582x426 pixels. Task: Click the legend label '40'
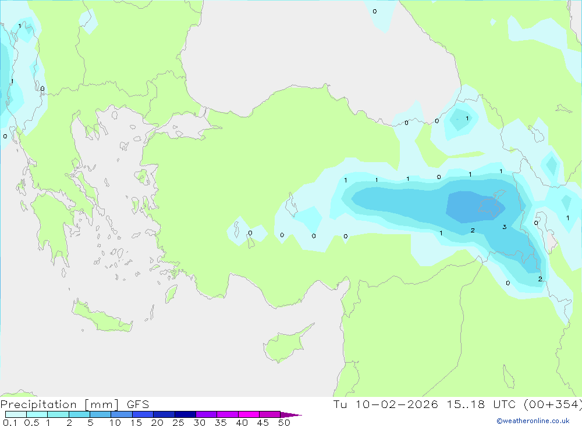click(x=242, y=423)
